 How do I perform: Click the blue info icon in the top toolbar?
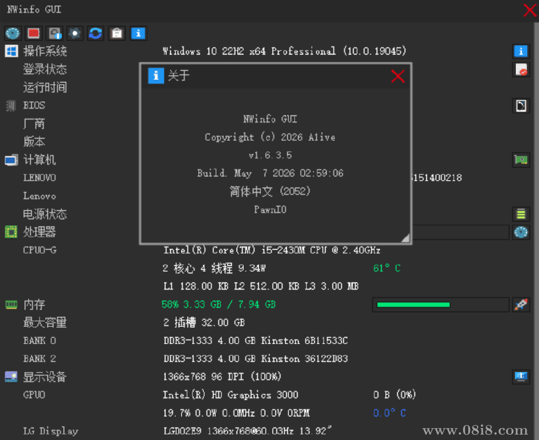pos(138,33)
